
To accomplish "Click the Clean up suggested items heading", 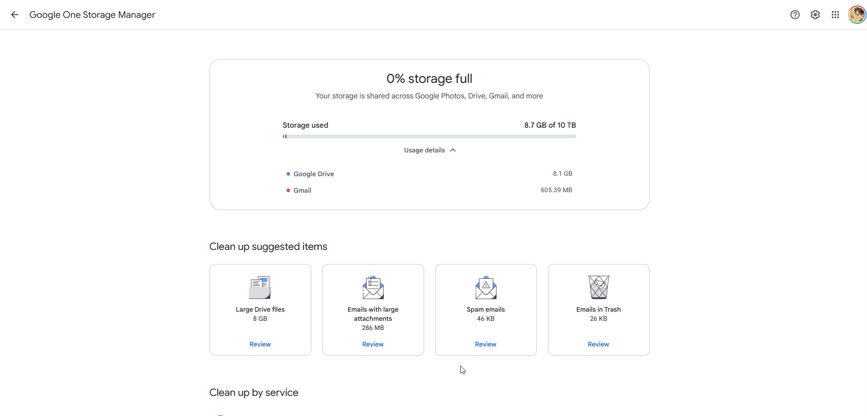I will (x=268, y=247).
